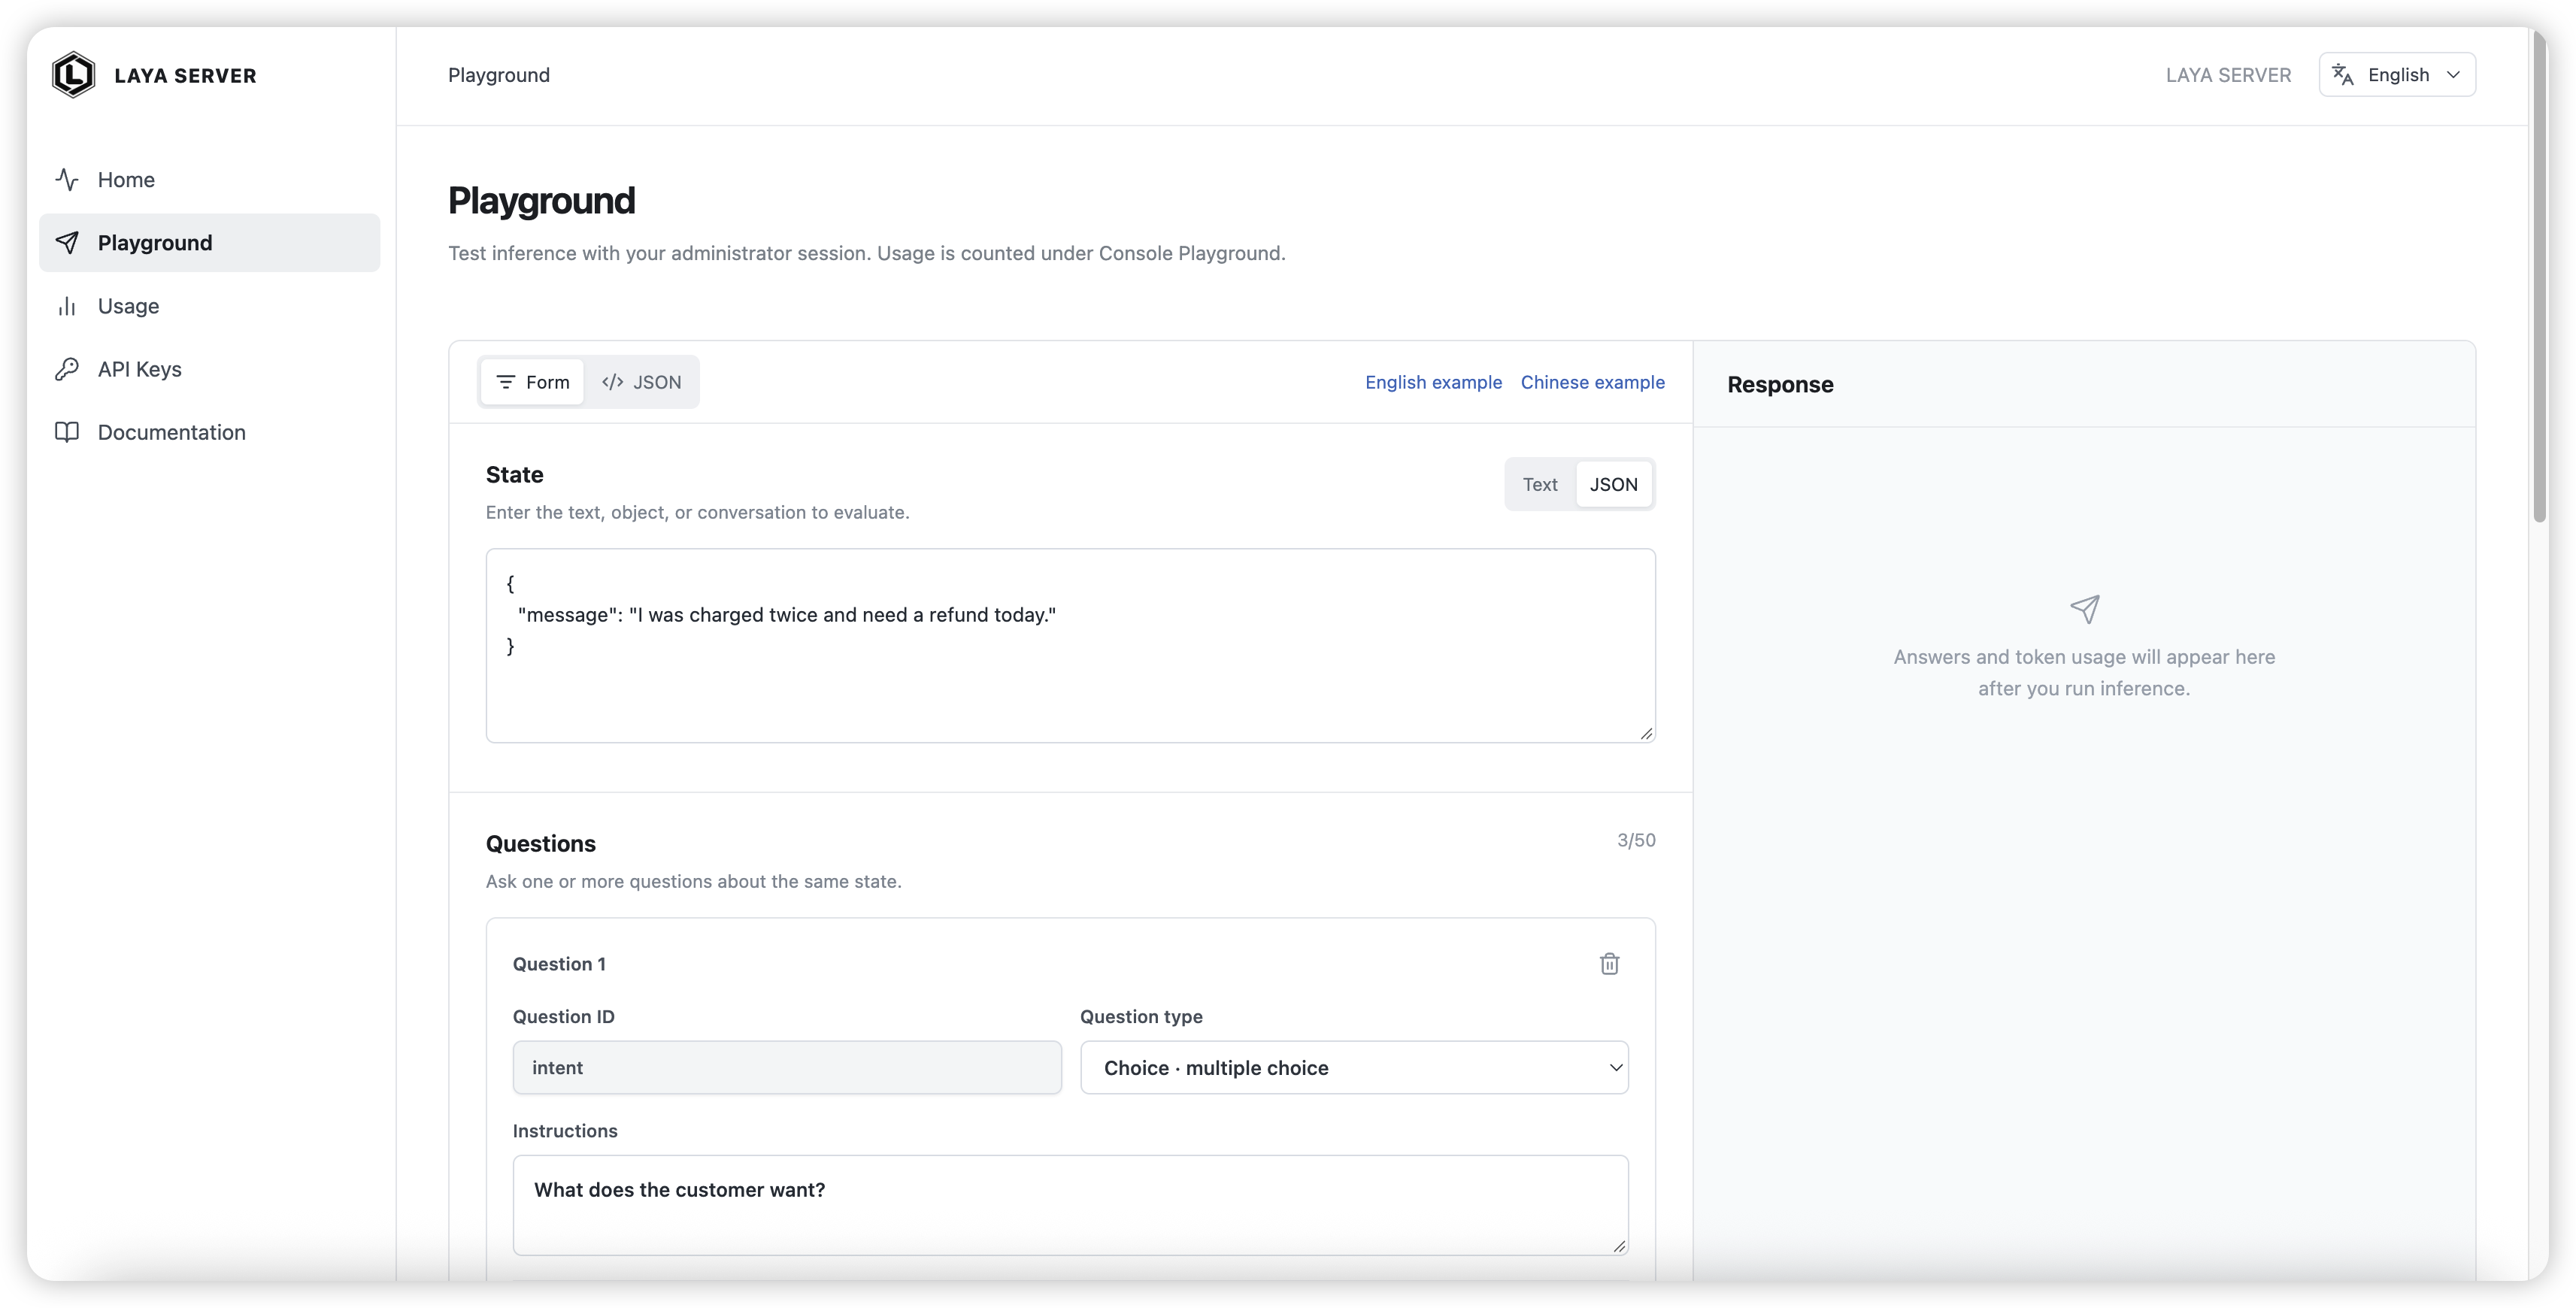The height and width of the screenshot is (1308, 2576).
Task: Open the Question type dropdown
Action: (x=1354, y=1068)
